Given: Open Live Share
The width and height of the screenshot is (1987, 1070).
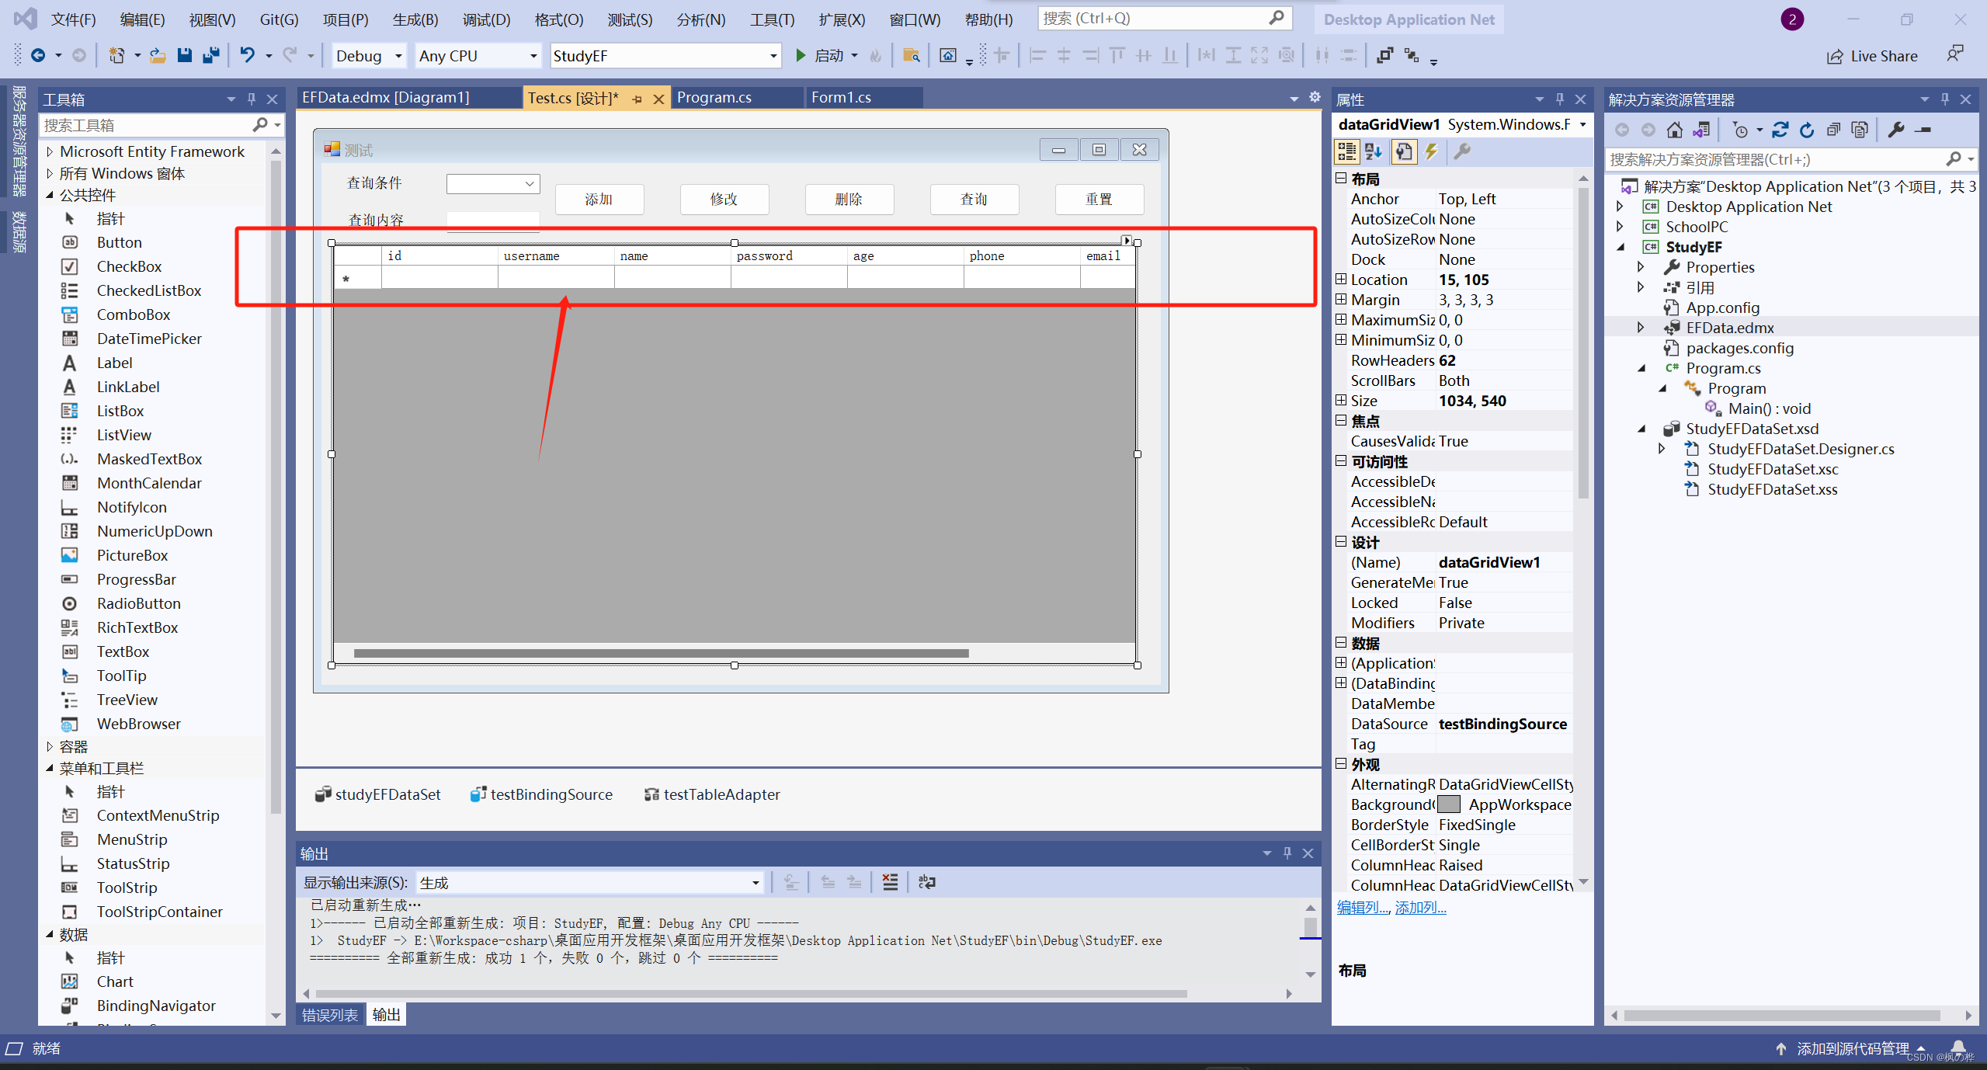Looking at the screenshot, I should coord(1873,56).
